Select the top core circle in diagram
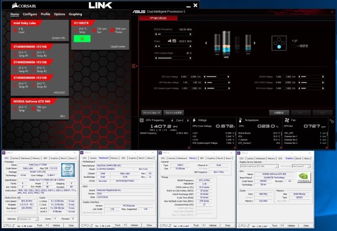This screenshot has width=337, height=231. coord(279,39)
